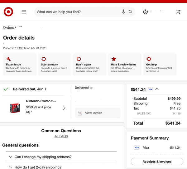The width and height of the screenshot is (187, 169).
Task: Open the account profile icon
Action: pyautogui.click(x=145, y=12)
